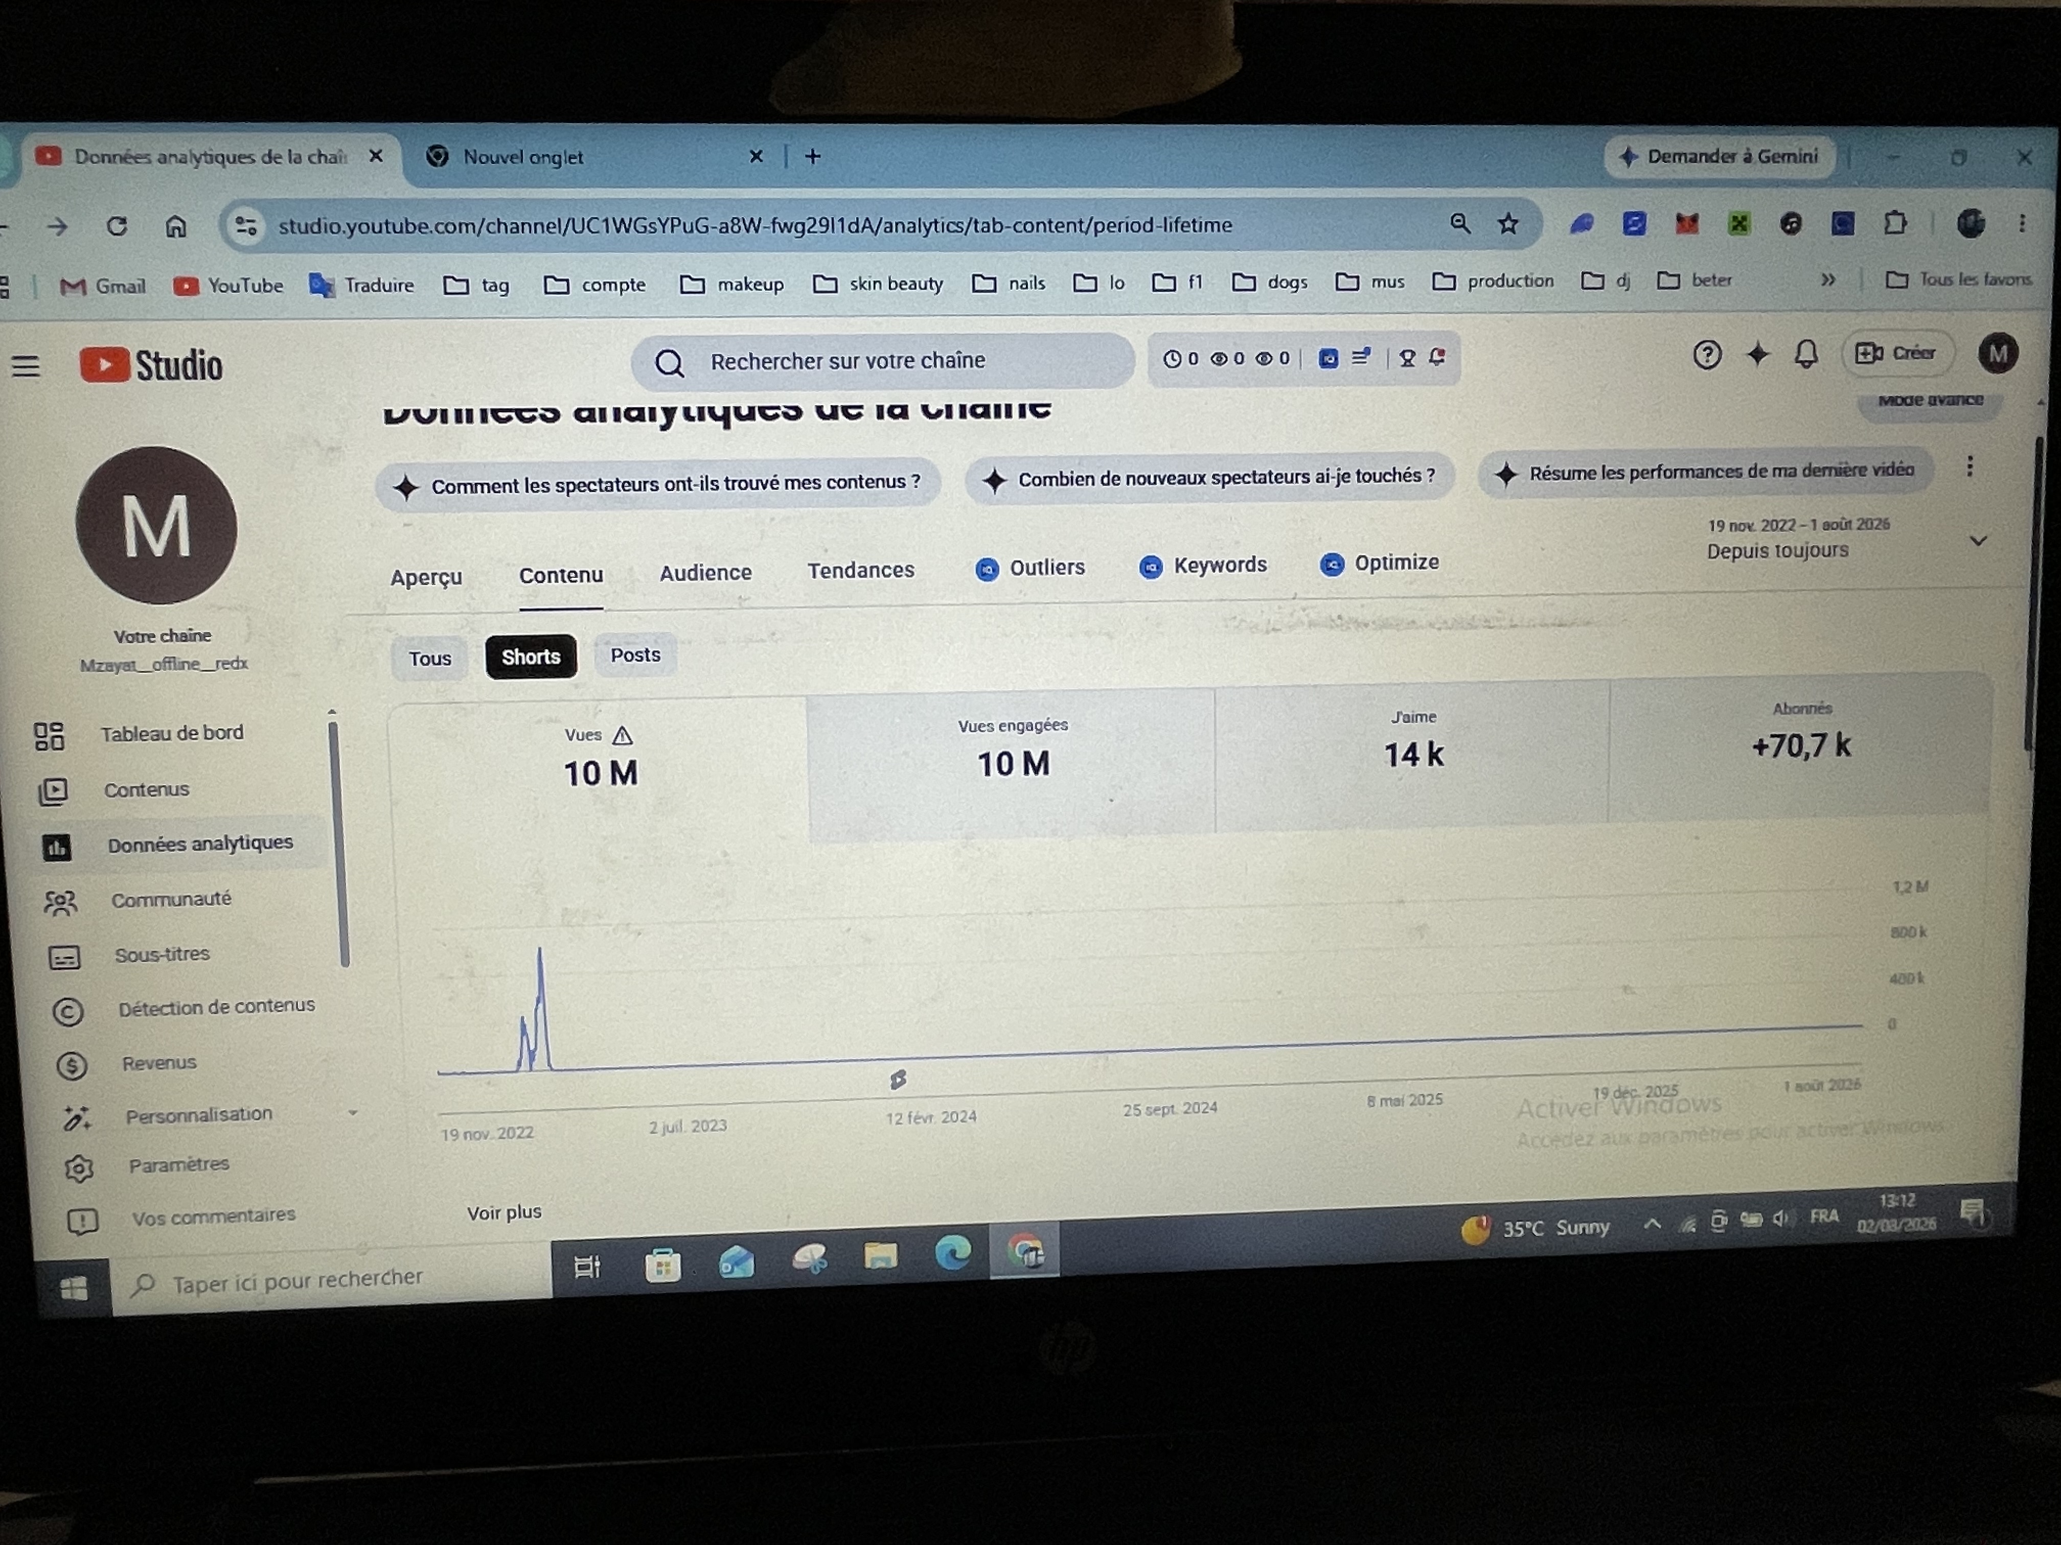
Task: Click prompt Résume les performances de ma dernière vidéo
Action: (1705, 472)
